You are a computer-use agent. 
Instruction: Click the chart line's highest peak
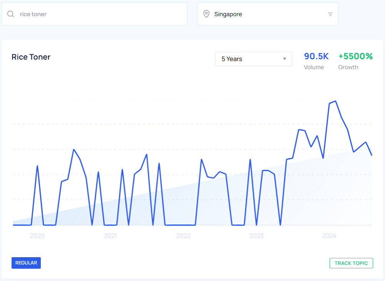click(x=335, y=101)
